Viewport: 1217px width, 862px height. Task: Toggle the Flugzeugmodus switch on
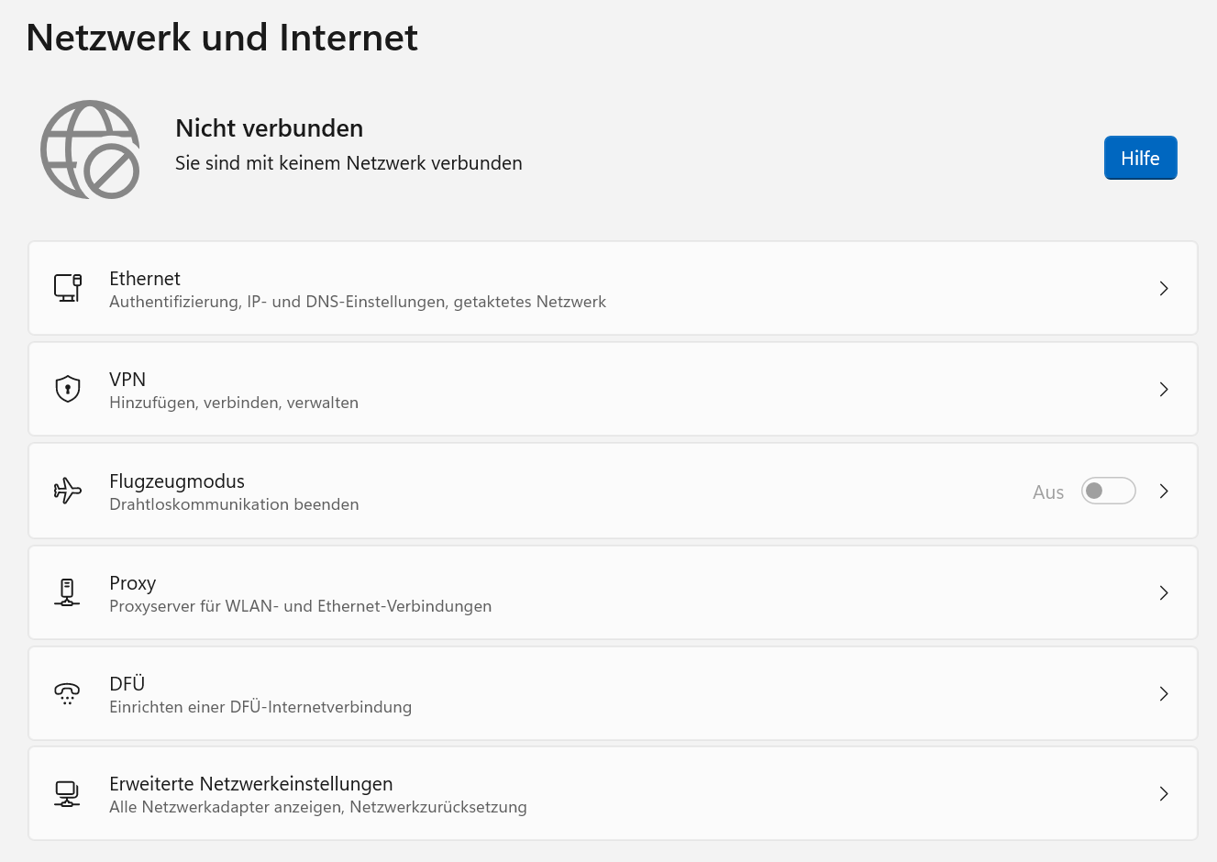(x=1108, y=491)
